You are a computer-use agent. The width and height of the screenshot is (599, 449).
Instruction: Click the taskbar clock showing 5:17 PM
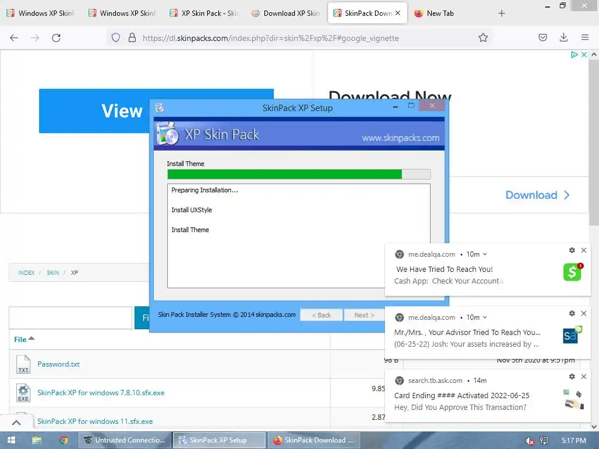pyautogui.click(x=574, y=441)
